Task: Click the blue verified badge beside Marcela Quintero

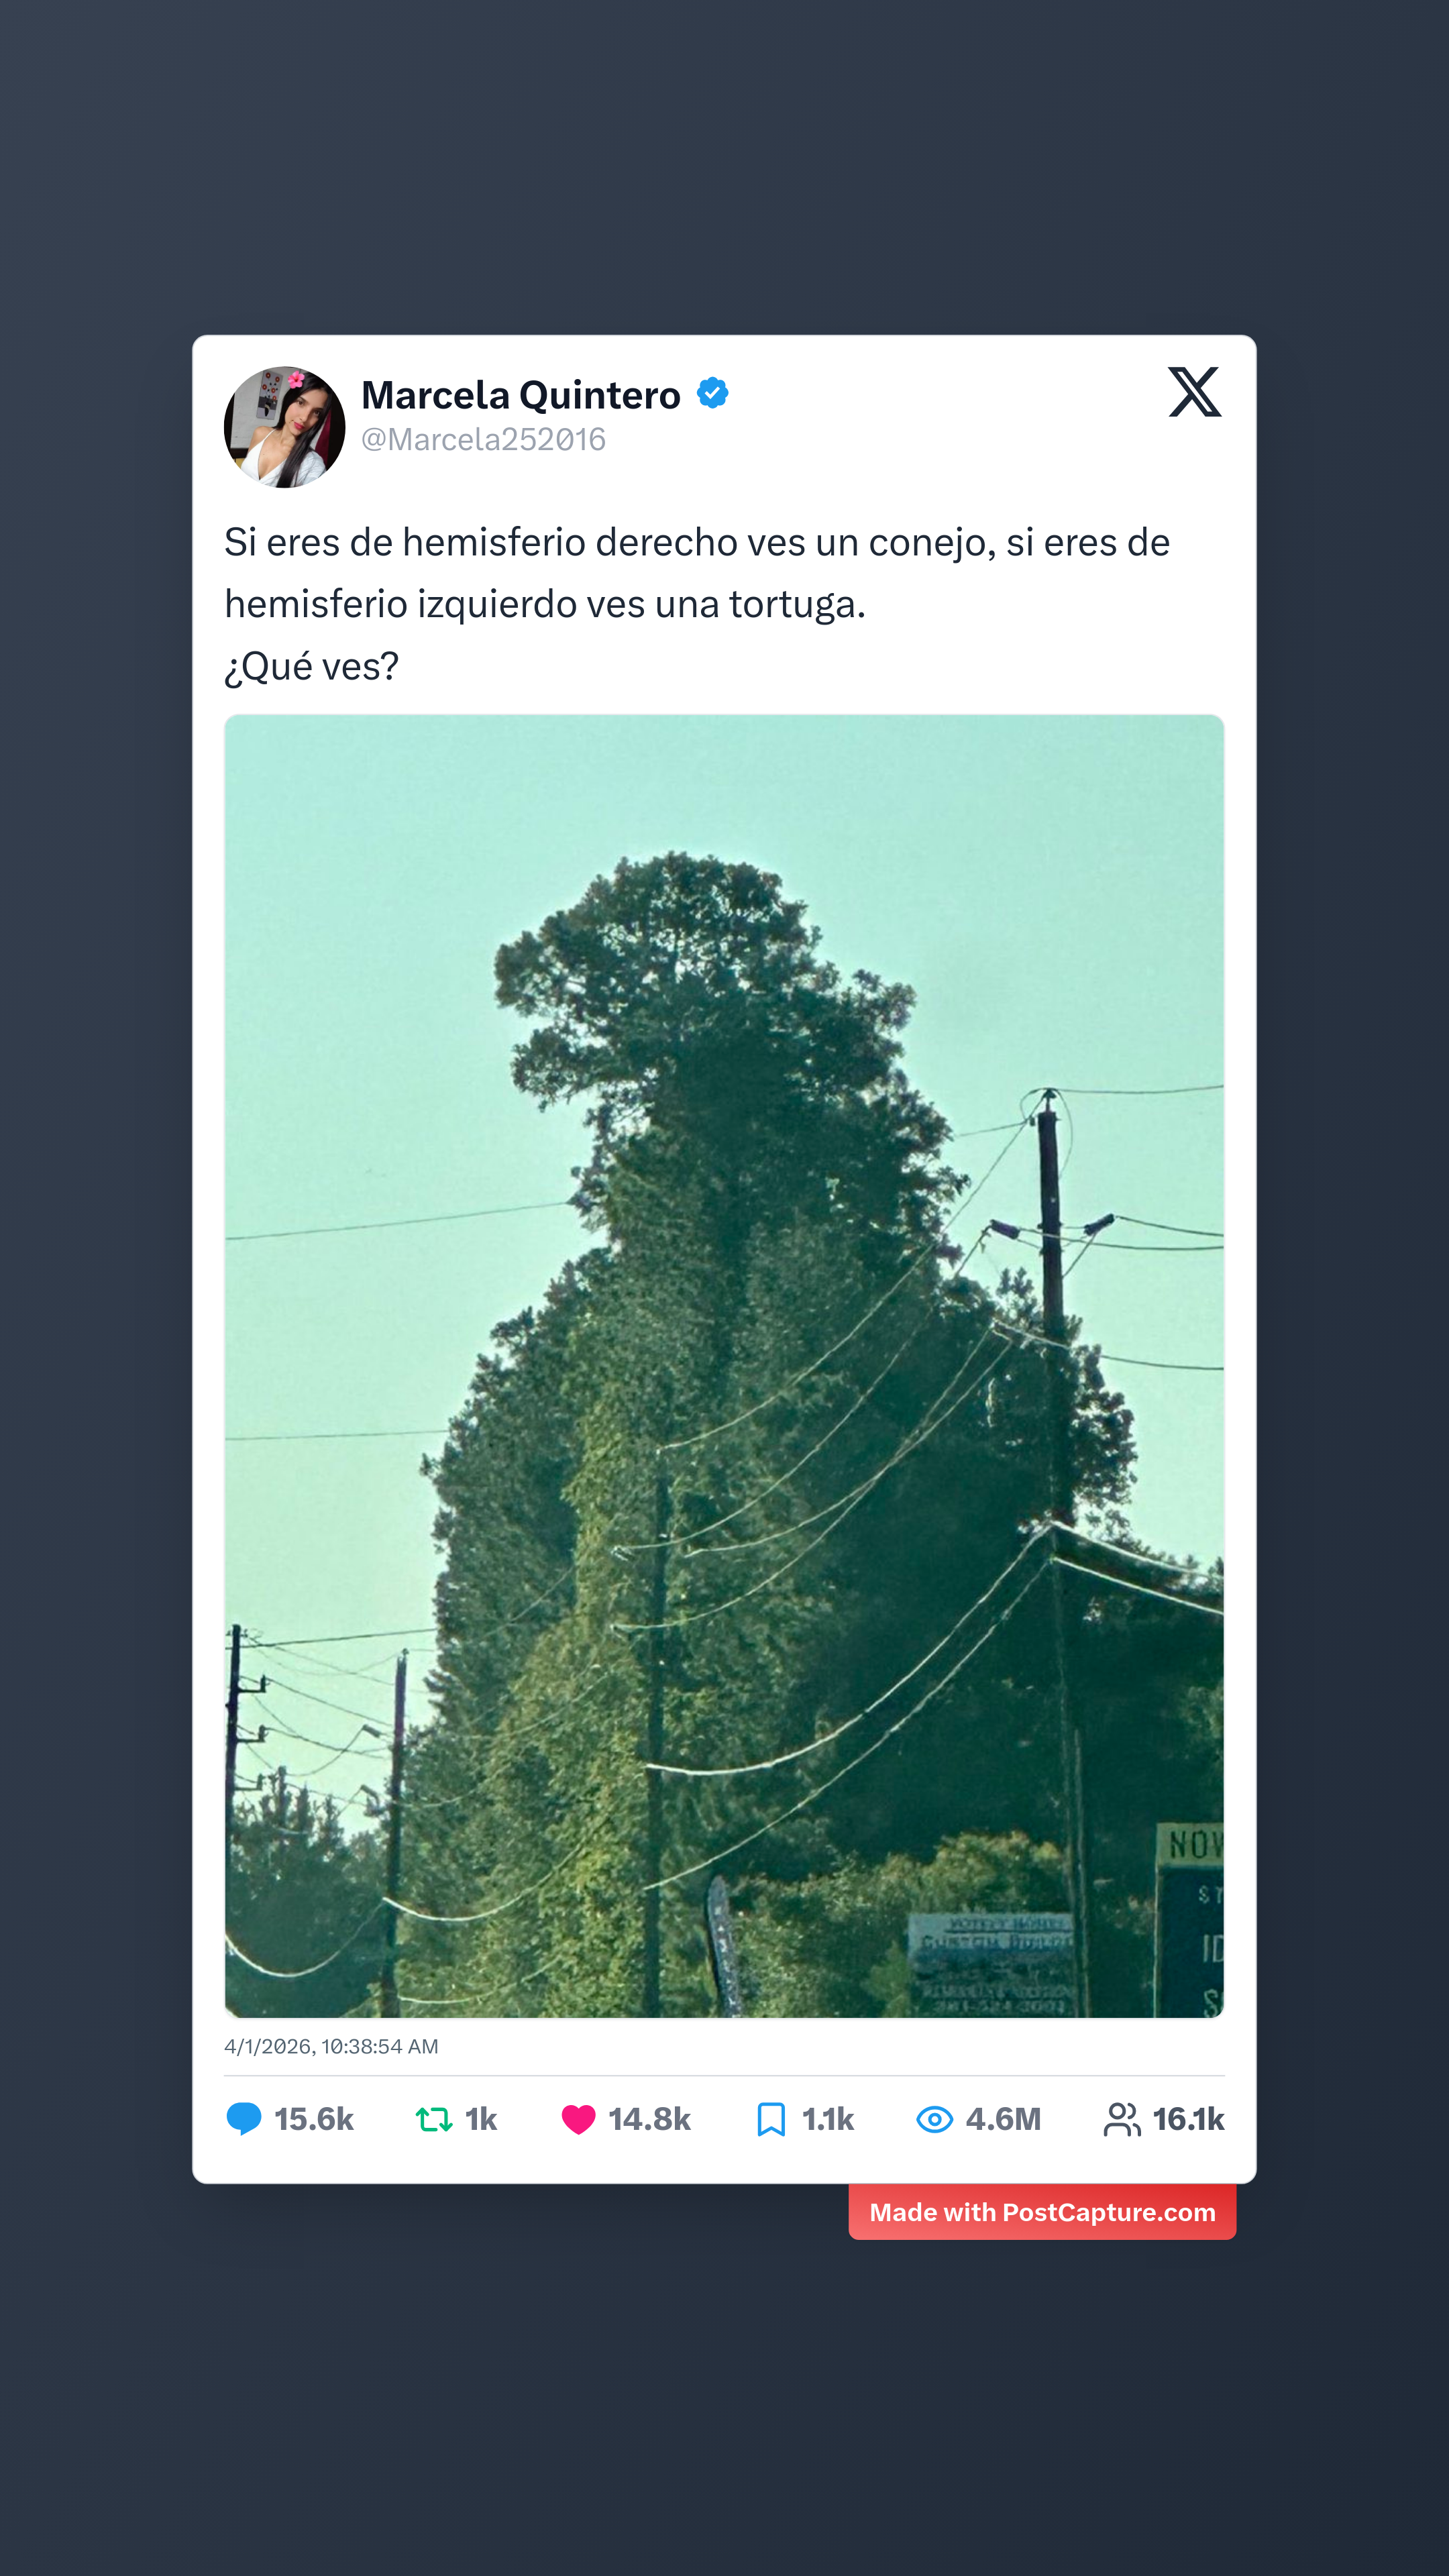Action: pos(712,393)
